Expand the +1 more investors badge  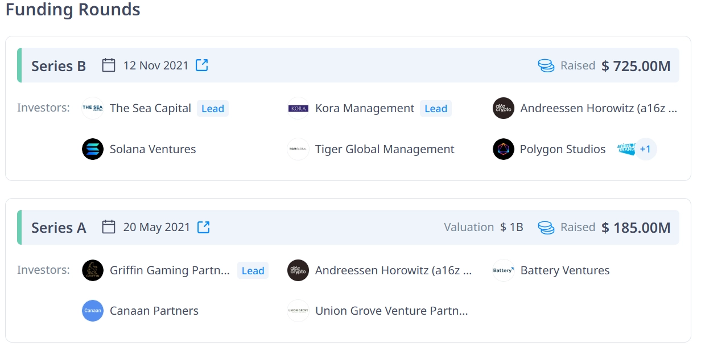(645, 149)
